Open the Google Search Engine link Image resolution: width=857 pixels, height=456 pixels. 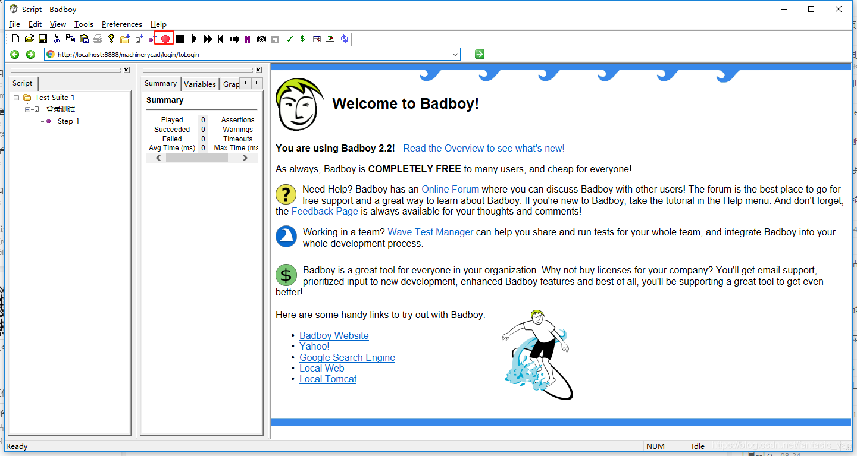[347, 358]
